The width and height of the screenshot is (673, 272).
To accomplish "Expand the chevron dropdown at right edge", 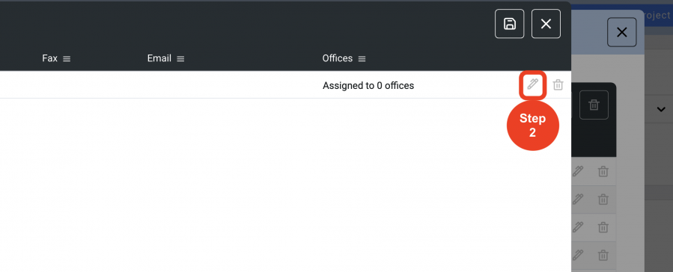I will click(x=661, y=109).
